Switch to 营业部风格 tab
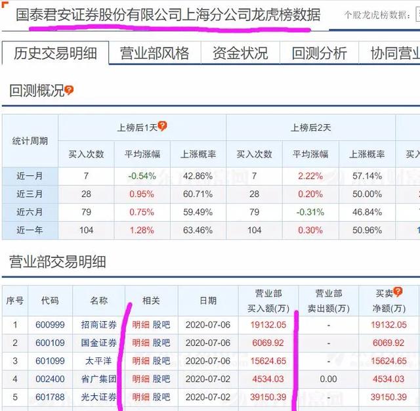The height and width of the screenshot is (411, 420). click(x=155, y=53)
